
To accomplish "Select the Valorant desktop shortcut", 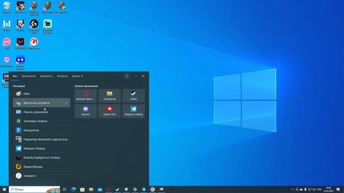I will click(x=20, y=43).
